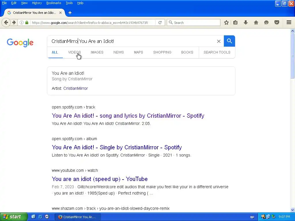The width and height of the screenshot is (295, 221).
Task: Switch to the SHOPPING results tab
Action: click(x=162, y=52)
